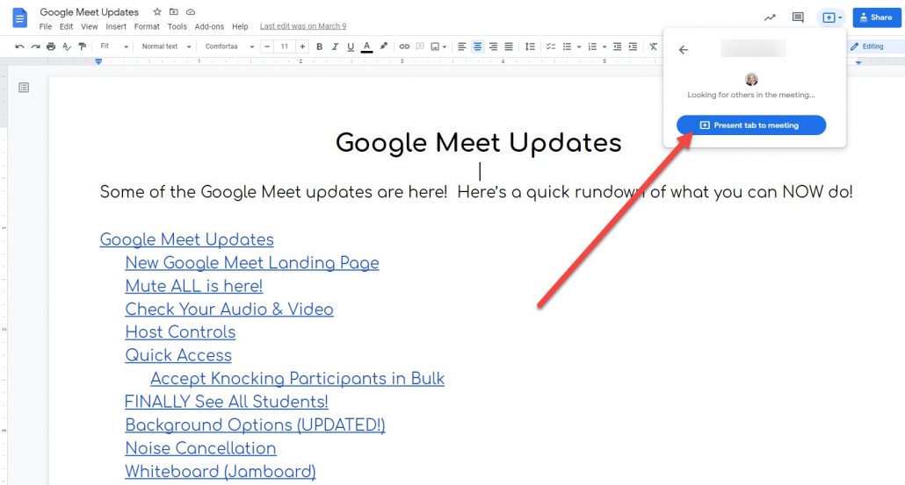Open the Normal text style dropdown
This screenshot has height=485, width=905.
pos(166,46)
